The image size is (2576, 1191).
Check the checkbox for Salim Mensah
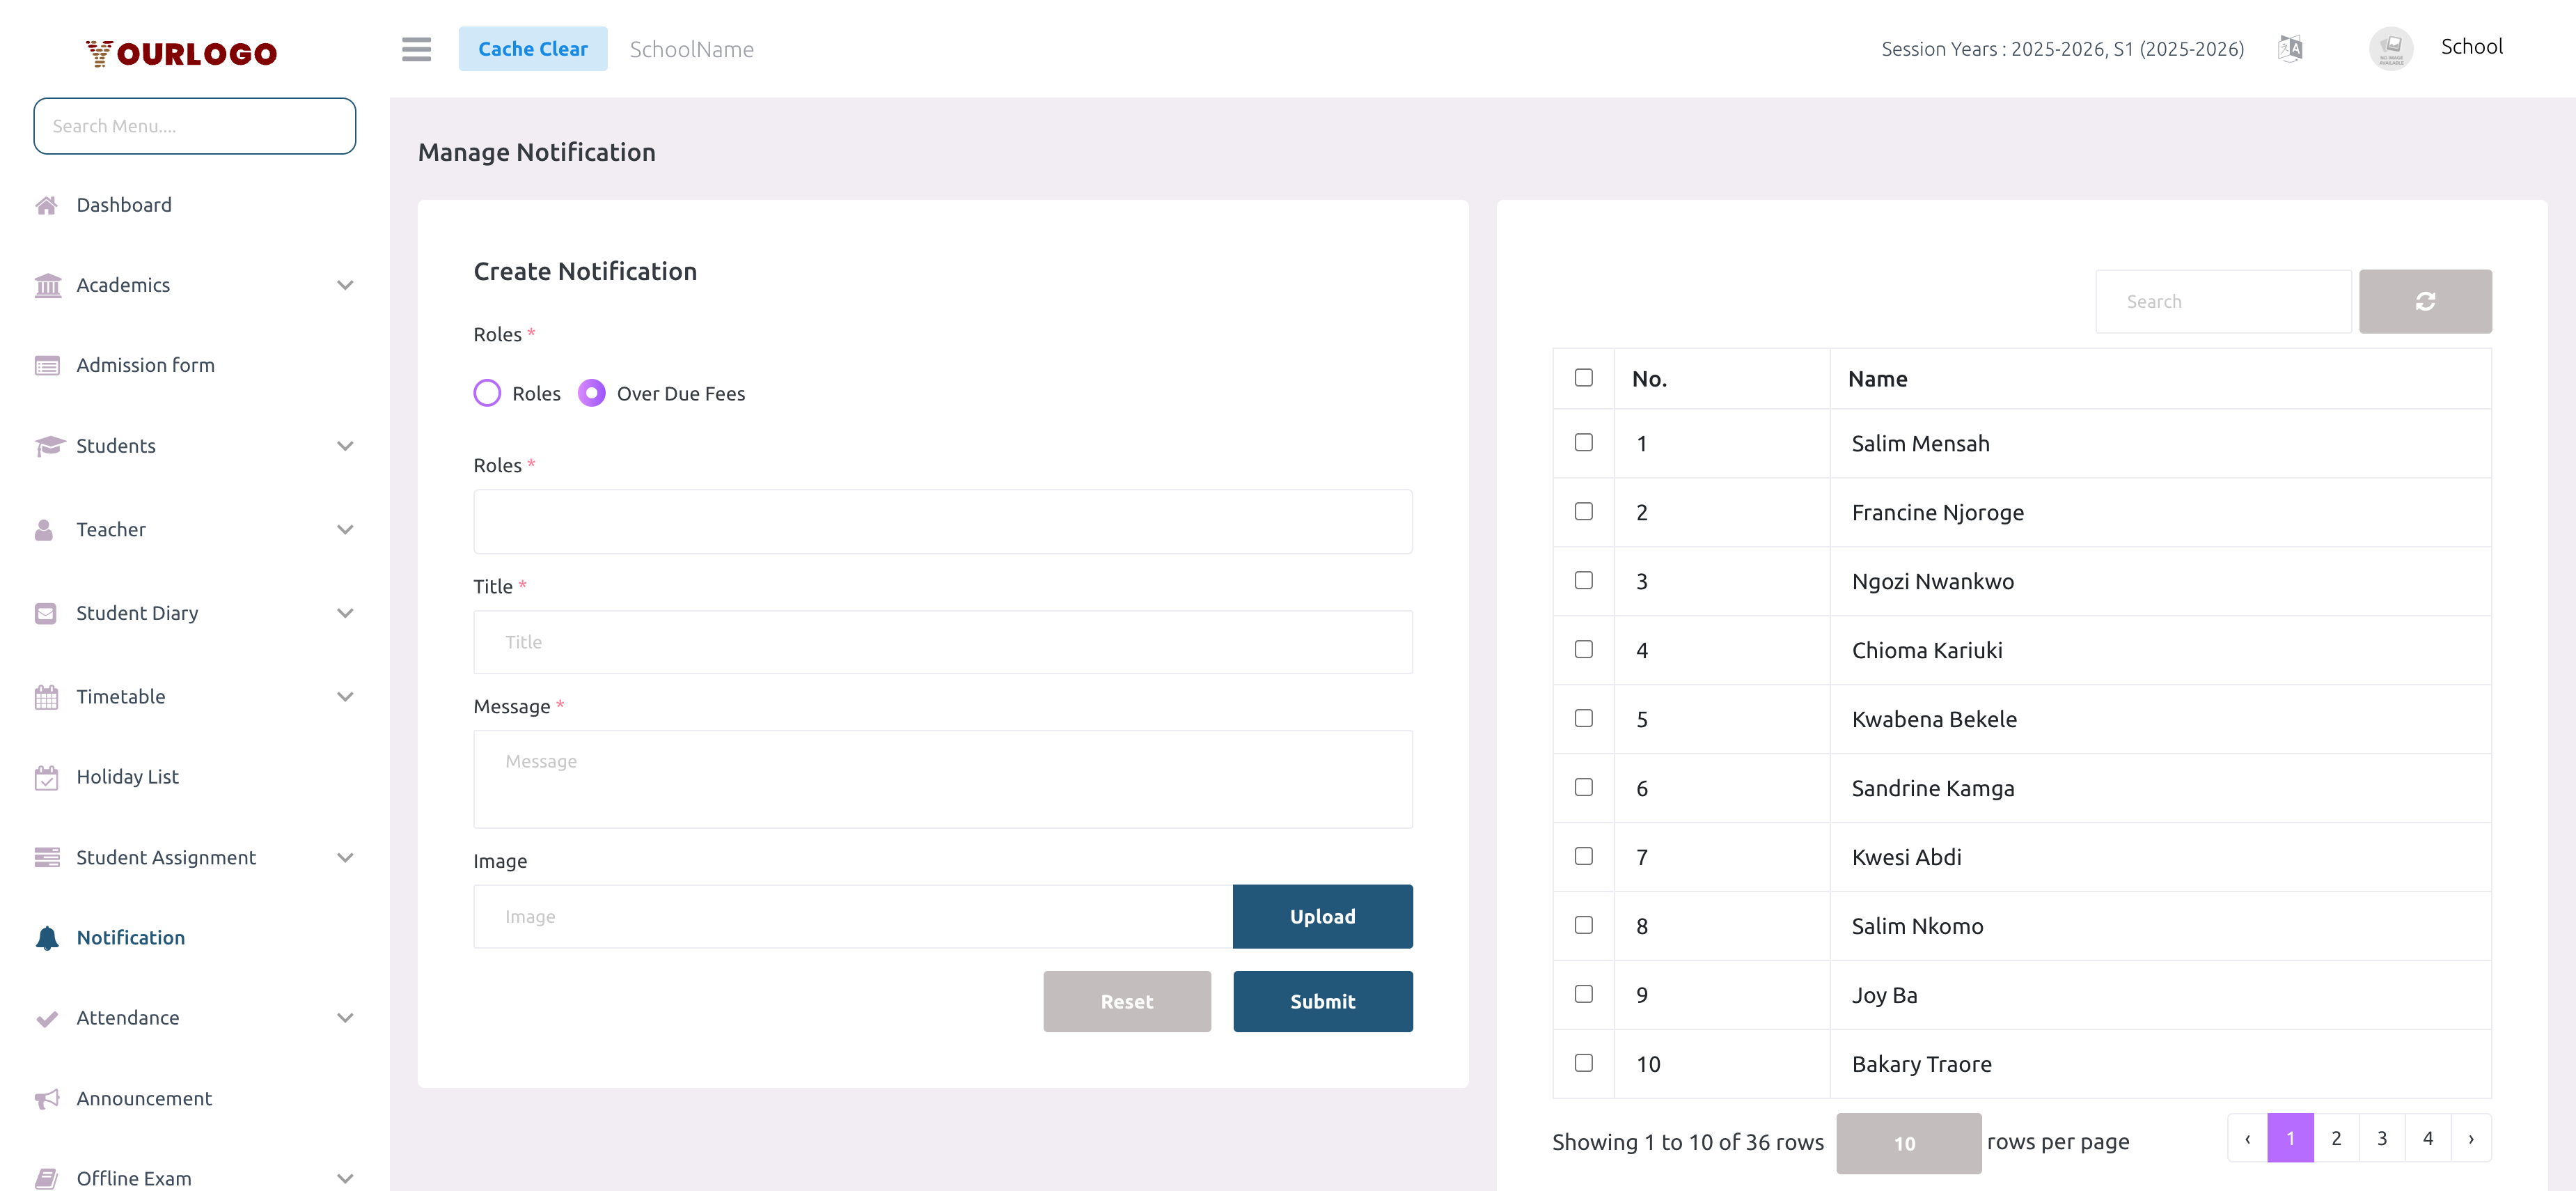(1583, 442)
